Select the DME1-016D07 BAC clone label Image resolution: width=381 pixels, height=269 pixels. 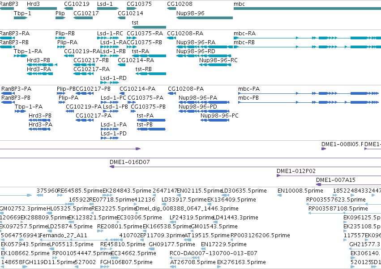129,162
